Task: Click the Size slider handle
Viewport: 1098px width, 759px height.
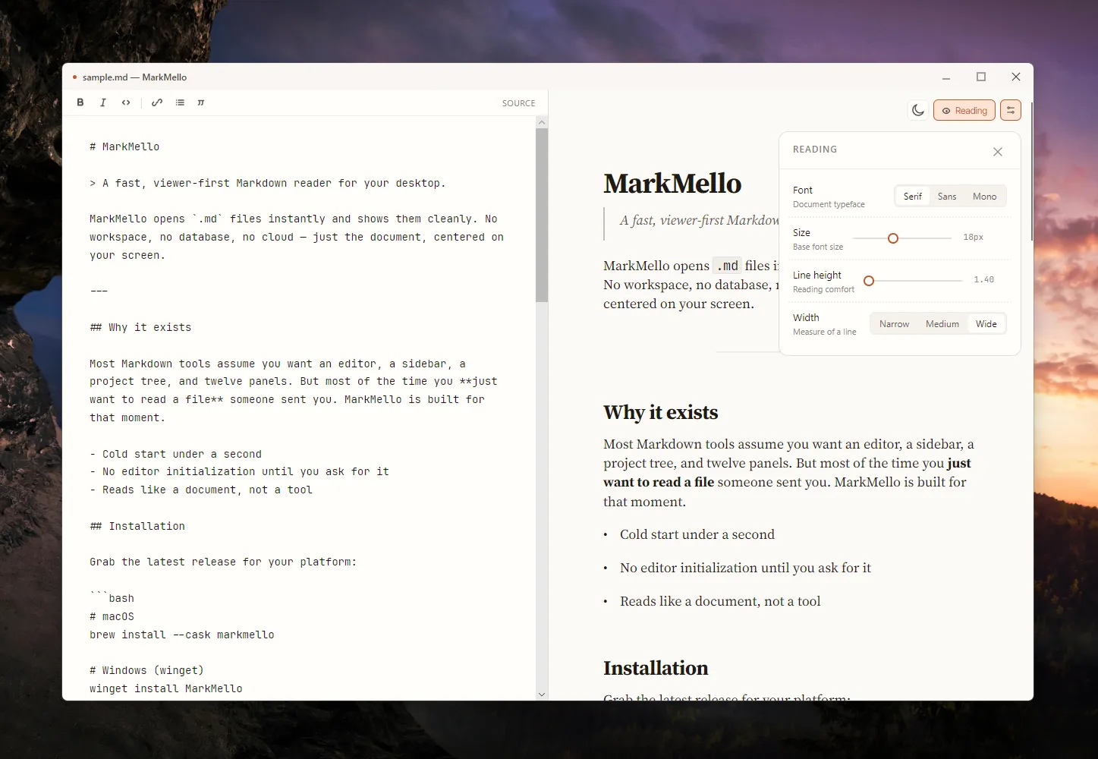Action: (893, 238)
